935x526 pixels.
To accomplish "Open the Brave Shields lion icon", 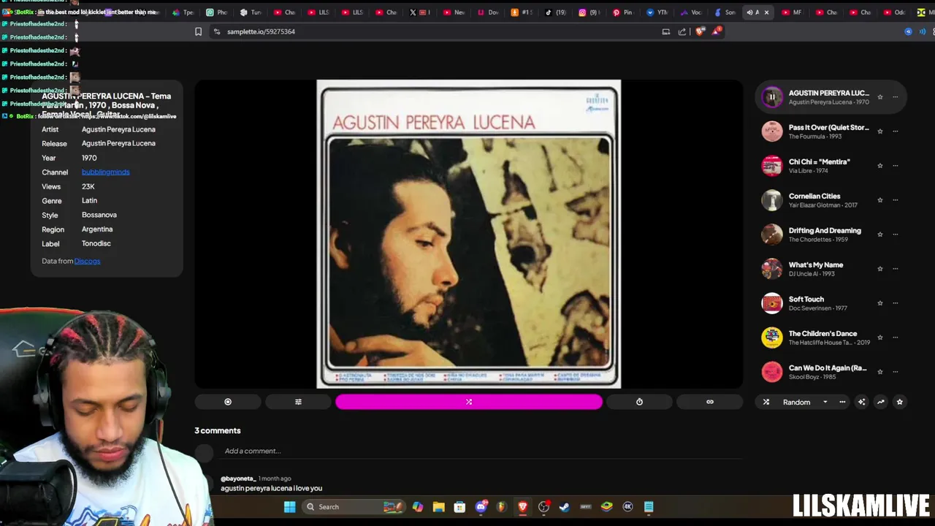I will [x=700, y=31].
